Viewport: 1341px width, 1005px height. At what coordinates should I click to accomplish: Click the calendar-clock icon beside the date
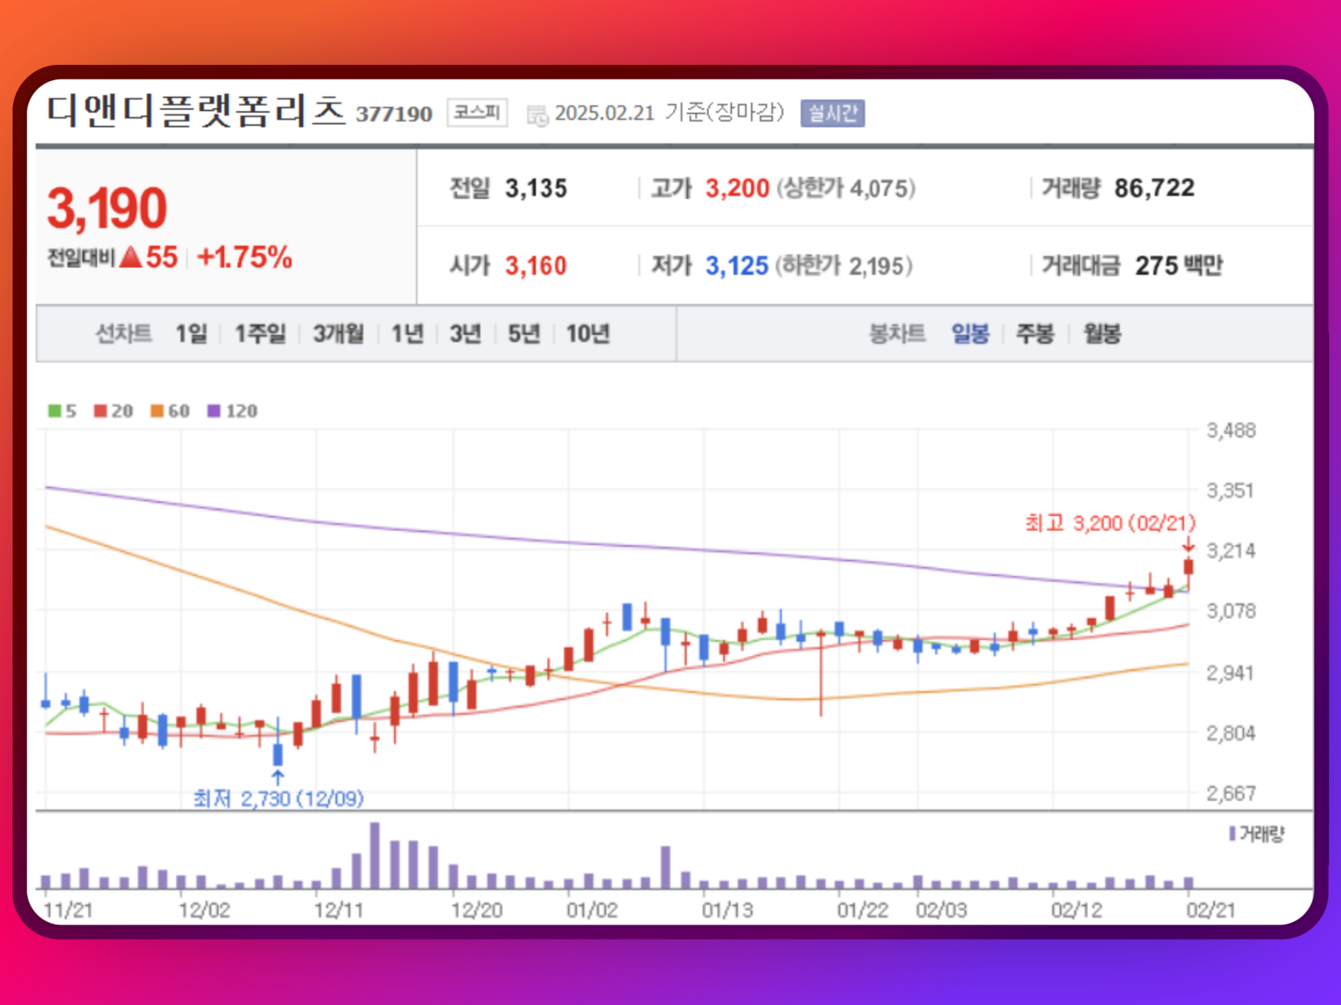point(537,115)
